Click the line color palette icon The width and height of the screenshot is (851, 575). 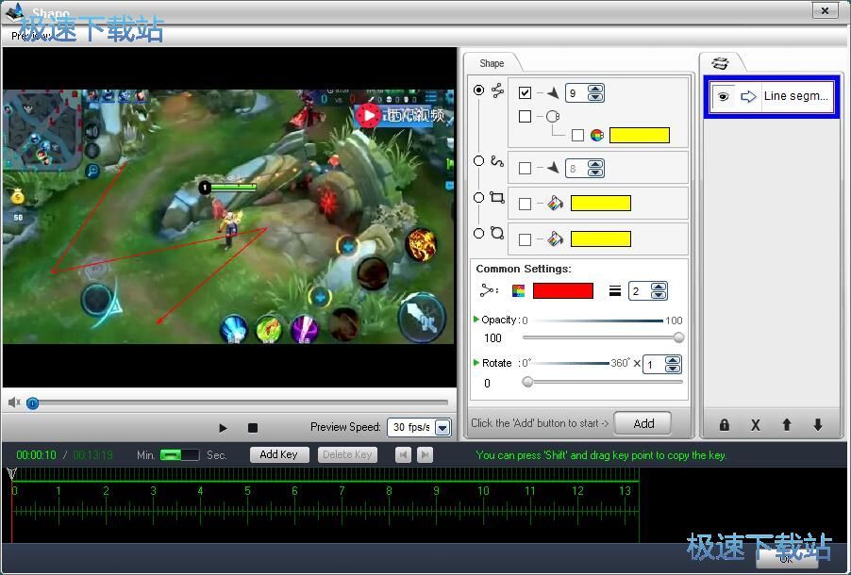point(518,290)
